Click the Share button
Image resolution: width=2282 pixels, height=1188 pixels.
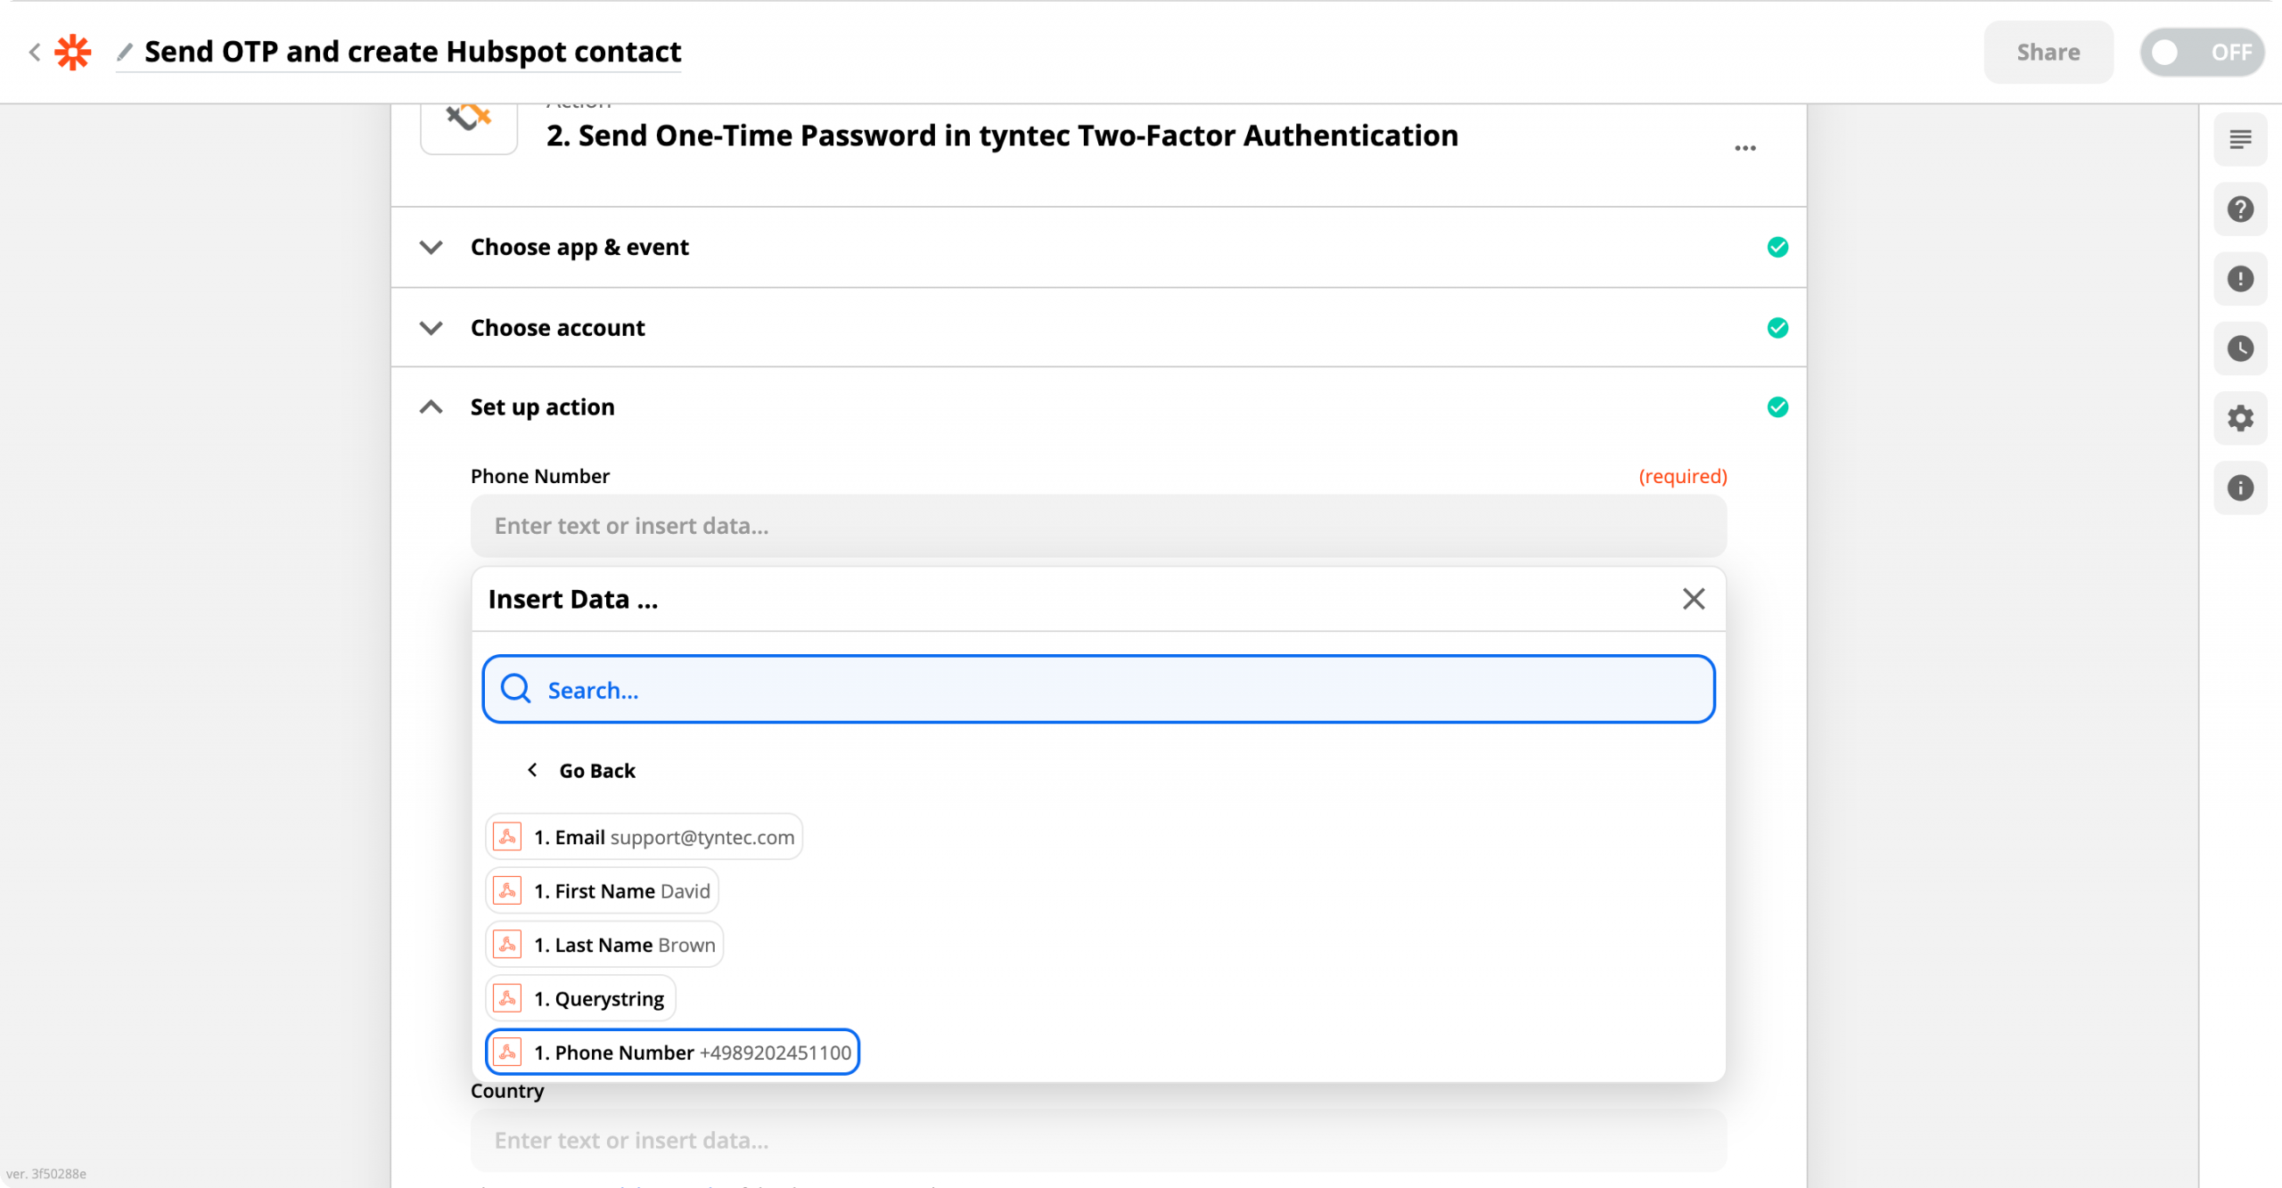point(2048,52)
